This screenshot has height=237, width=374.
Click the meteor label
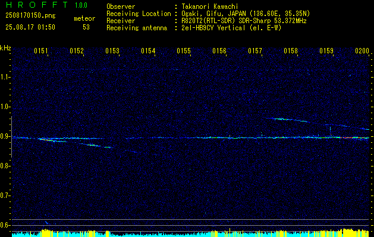(x=84, y=18)
